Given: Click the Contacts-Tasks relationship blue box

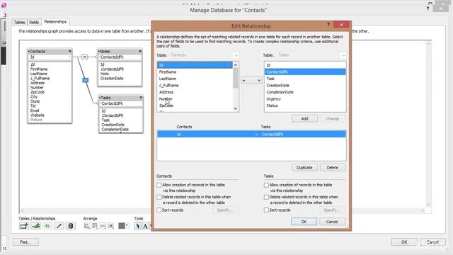Looking at the screenshot, I should 85,80.
